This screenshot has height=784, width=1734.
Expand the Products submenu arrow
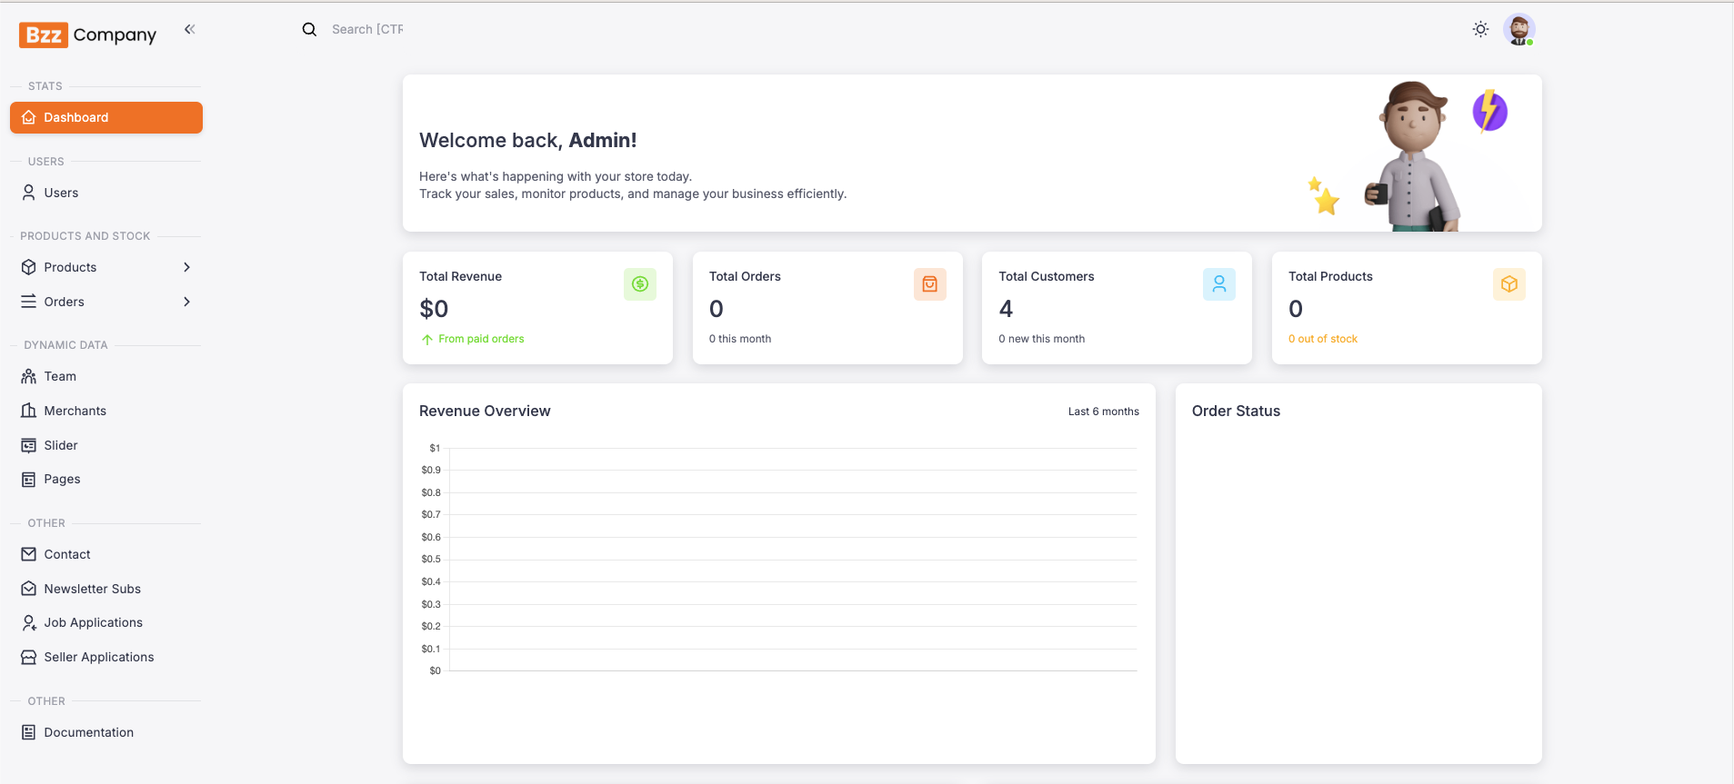(186, 267)
